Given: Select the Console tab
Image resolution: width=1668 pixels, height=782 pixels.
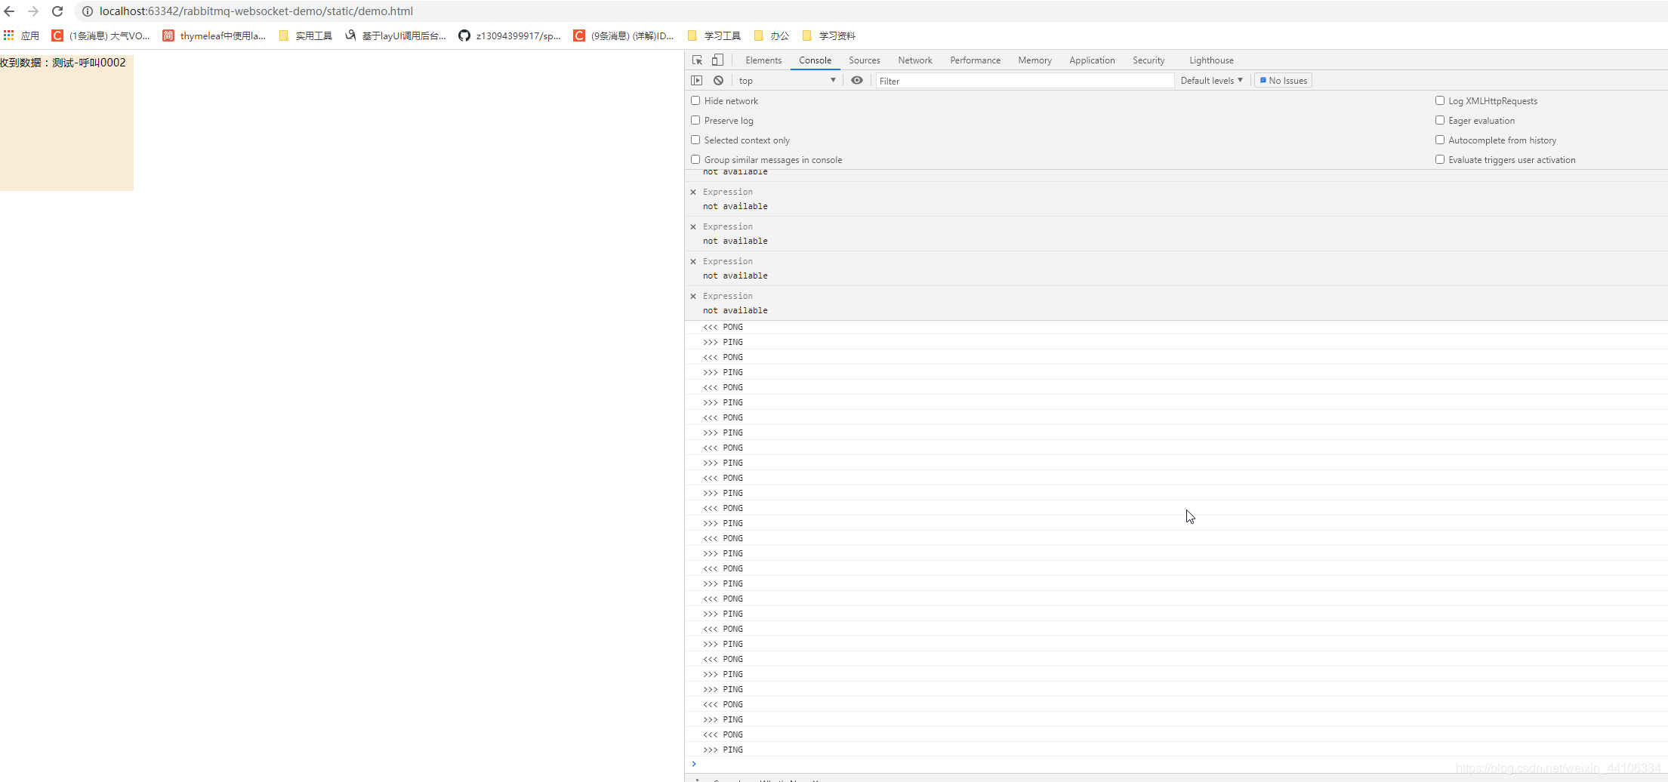Looking at the screenshot, I should 816,60.
